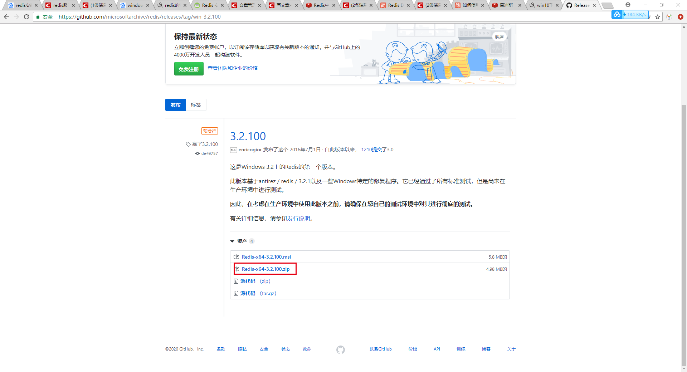This screenshot has width=687, height=372.
Task: Close the 'window' tab
Action: point(148,5)
